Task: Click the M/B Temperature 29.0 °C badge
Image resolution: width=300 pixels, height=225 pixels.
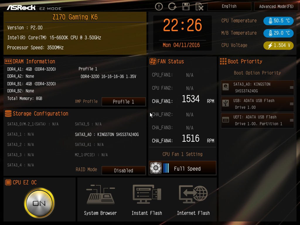Action: coord(278,33)
